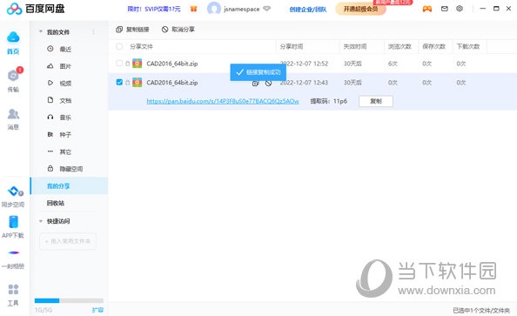Image resolution: width=517 pixels, height=316 pixels.
Task: Click the Baidu Netdisk logo
Action: pyautogui.click(x=36, y=9)
